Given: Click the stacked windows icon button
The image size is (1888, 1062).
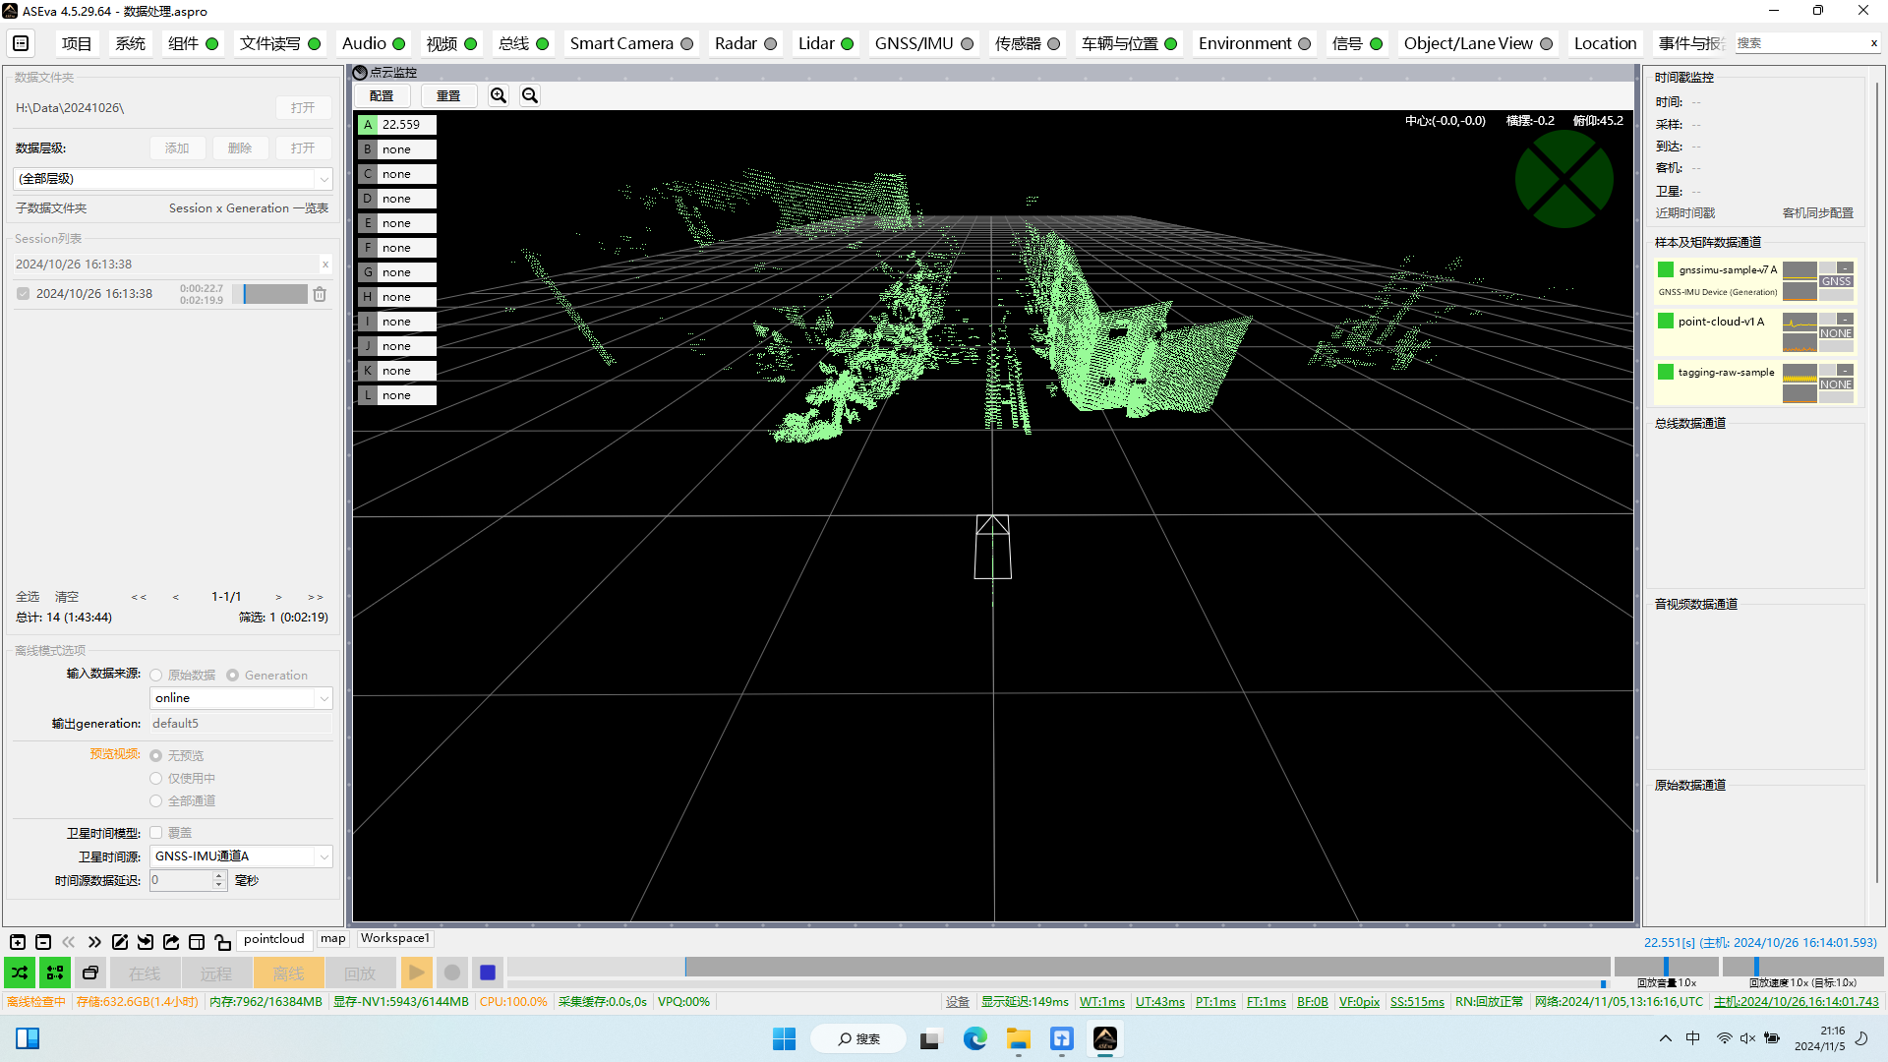Looking at the screenshot, I should tap(90, 973).
